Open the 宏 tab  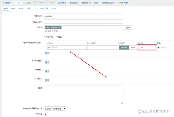coord(36,8)
